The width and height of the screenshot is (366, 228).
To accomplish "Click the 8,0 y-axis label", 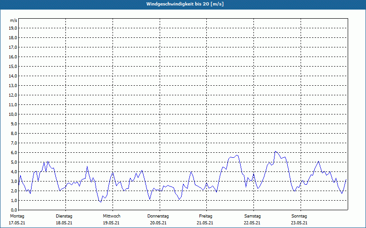I will tap(14, 133).
